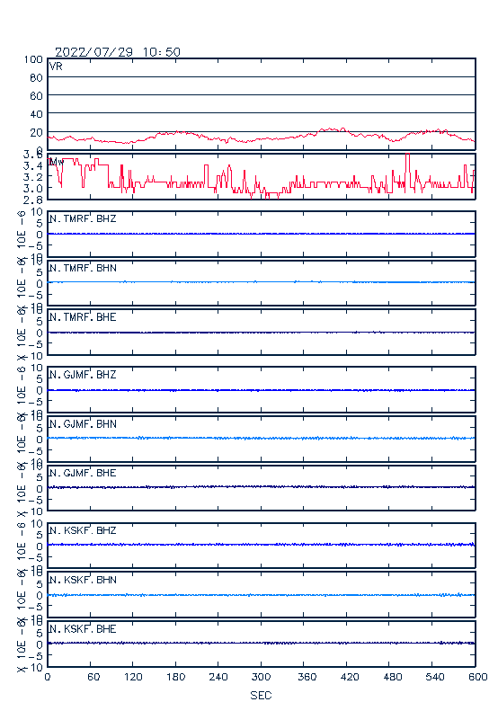The width and height of the screenshot is (498, 702).
Task: Click the 120 tick label on time axis
Action: (133, 677)
